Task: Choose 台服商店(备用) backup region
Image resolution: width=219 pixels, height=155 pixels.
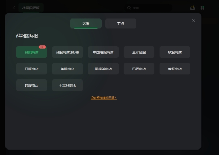Action: tap(67, 52)
